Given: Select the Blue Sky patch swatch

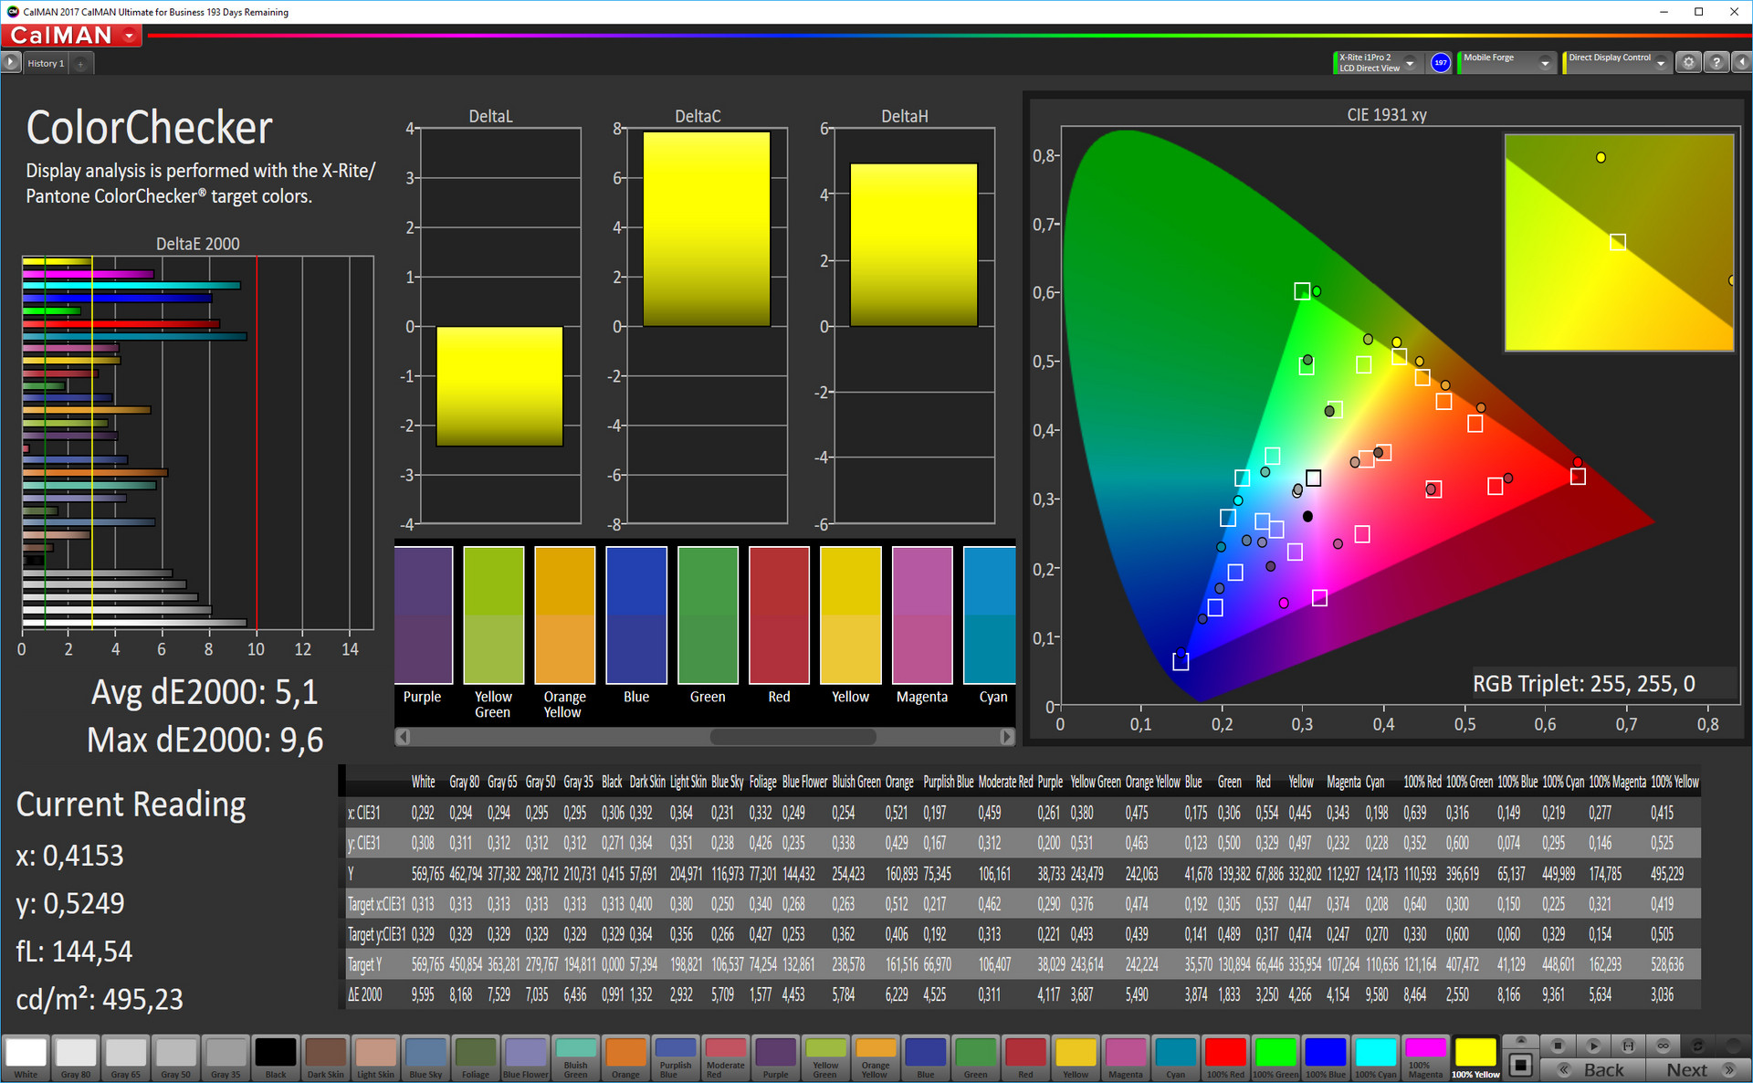Looking at the screenshot, I should click(x=425, y=1057).
